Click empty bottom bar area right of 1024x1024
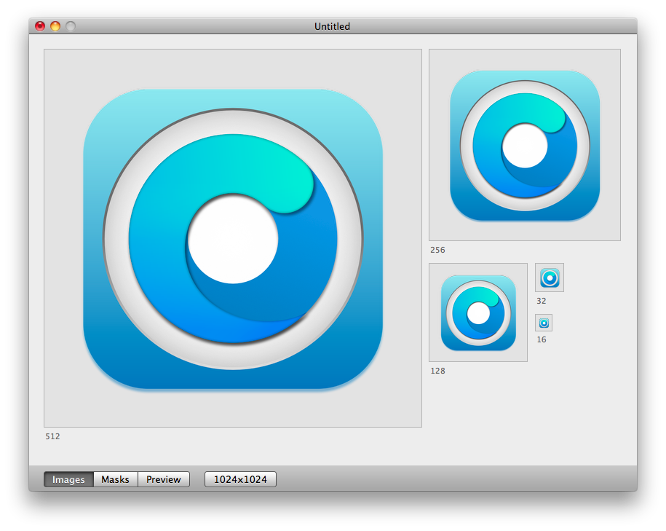The height and width of the screenshot is (531, 666). [x=451, y=479]
